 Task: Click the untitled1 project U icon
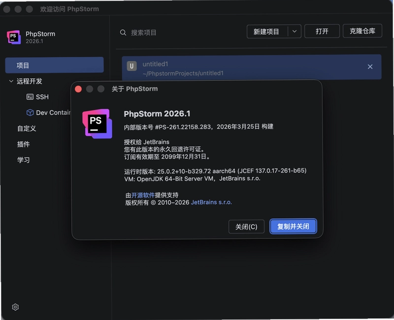click(131, 66)
